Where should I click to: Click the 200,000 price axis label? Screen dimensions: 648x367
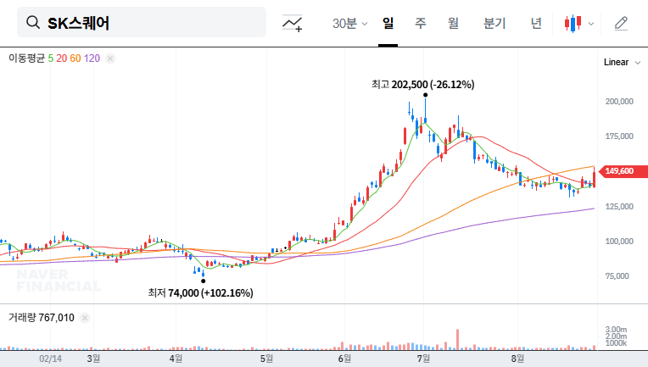pos(619,102)
